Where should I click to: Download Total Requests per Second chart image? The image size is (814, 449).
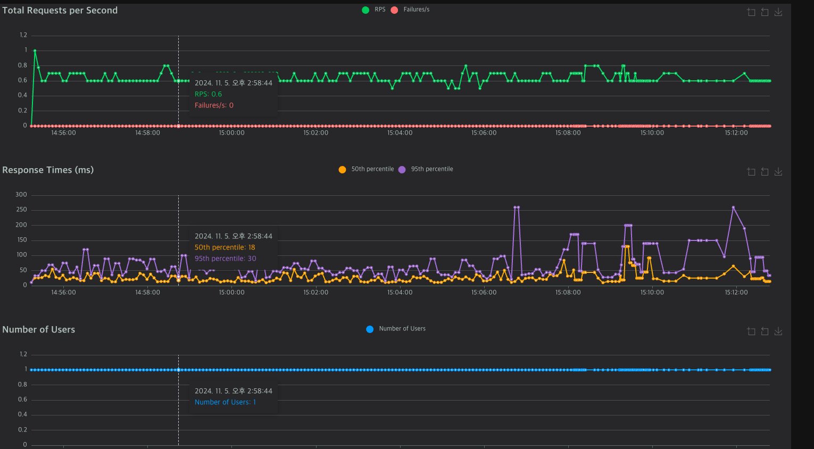(x=778, y=12)
